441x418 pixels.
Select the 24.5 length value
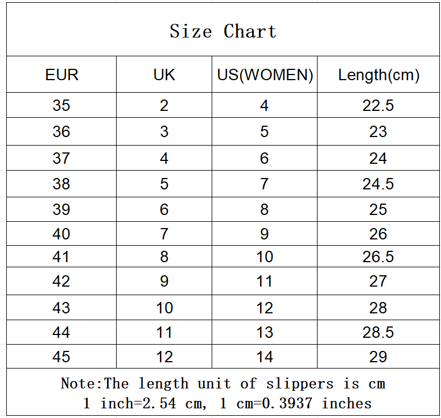pos(378,184)
